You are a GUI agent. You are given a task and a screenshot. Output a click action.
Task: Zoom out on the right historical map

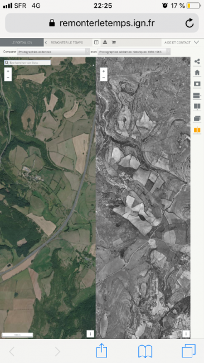104,78
